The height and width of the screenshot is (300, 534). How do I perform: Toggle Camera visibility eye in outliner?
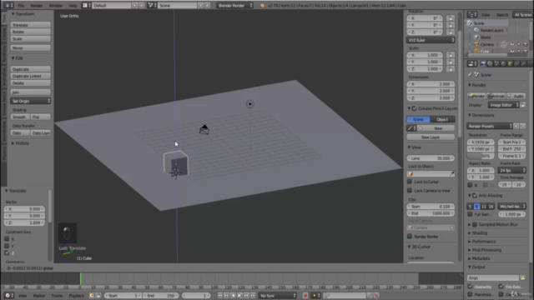tap(512, 44)
